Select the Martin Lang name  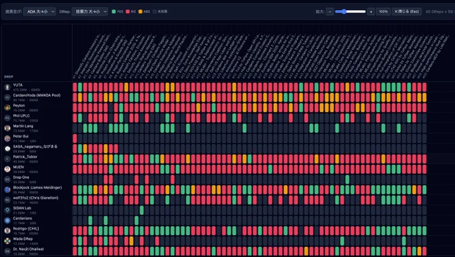tap(23, 126)
